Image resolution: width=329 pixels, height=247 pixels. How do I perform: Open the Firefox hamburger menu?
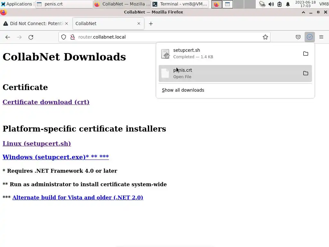pyautogui.click(x=321, y=37)
